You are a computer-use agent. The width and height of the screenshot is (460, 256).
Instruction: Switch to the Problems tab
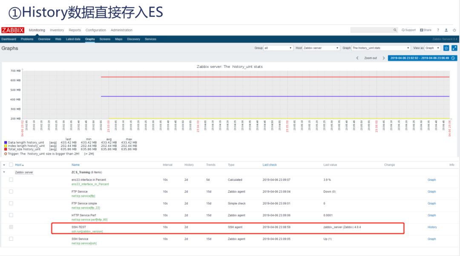[27, 39]
